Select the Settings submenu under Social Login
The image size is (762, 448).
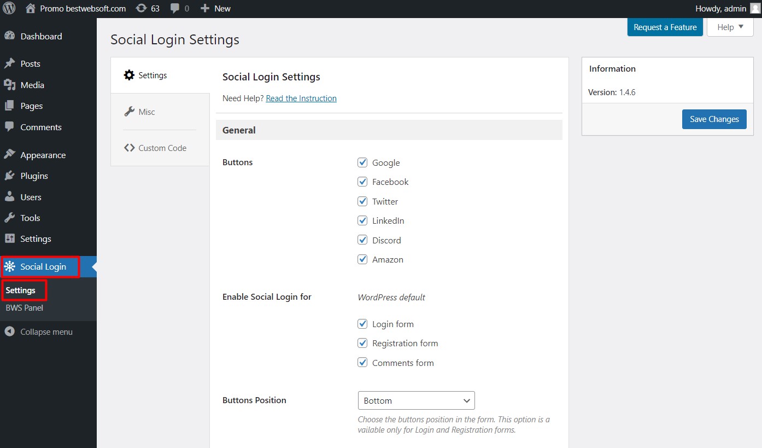click(x=21, y=290)
